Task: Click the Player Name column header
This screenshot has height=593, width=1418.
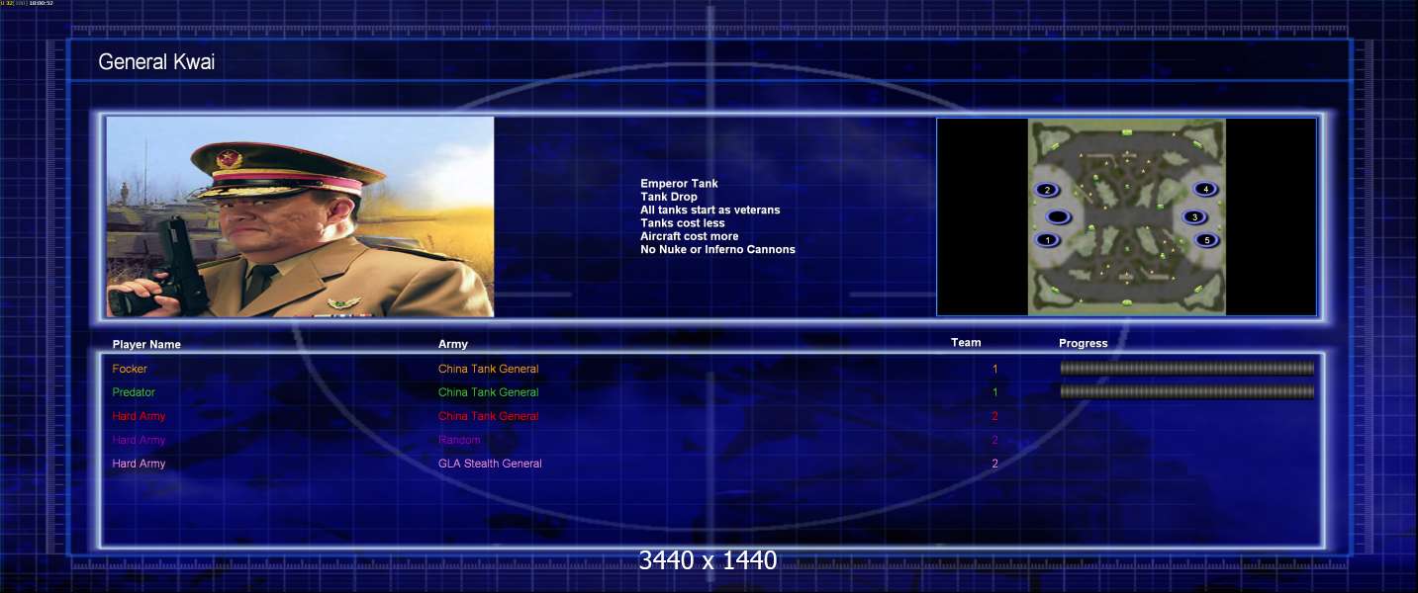Action: (x=146, y=345)
